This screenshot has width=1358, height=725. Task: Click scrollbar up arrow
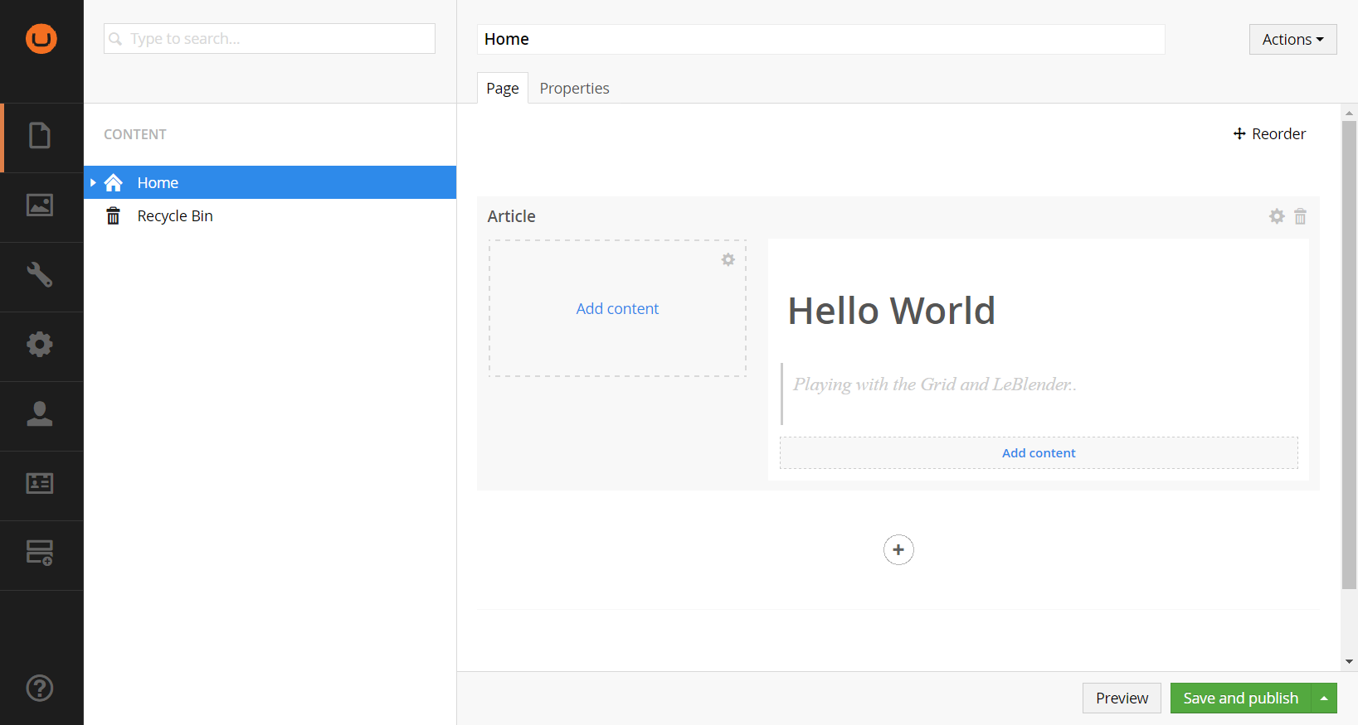point(1350,113)
